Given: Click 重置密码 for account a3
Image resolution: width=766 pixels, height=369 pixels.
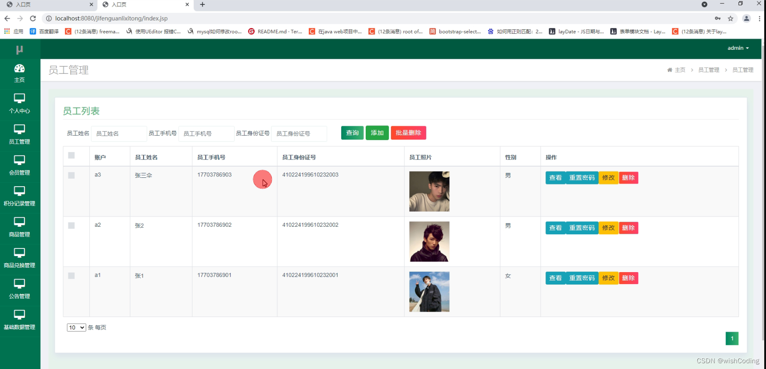Looking at the screenshot, I should pos(582,178).
